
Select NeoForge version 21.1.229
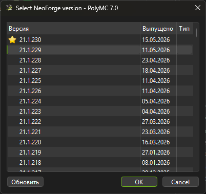pyautogui.click(x=100, y=50)
